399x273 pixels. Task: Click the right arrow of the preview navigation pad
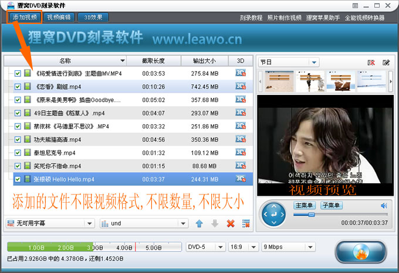[282, 214]
